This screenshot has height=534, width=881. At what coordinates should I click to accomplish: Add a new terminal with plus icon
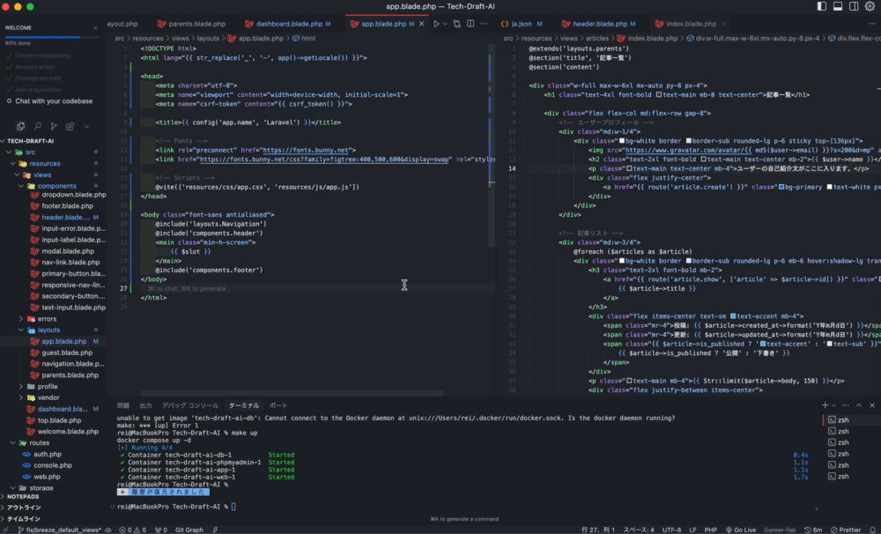tap(825, 405)
